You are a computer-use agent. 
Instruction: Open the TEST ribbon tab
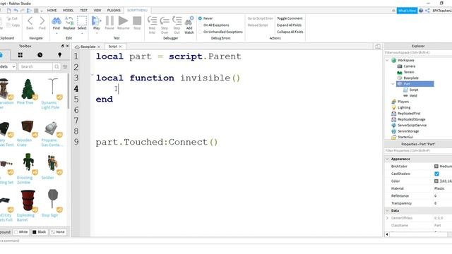point(83,11)
